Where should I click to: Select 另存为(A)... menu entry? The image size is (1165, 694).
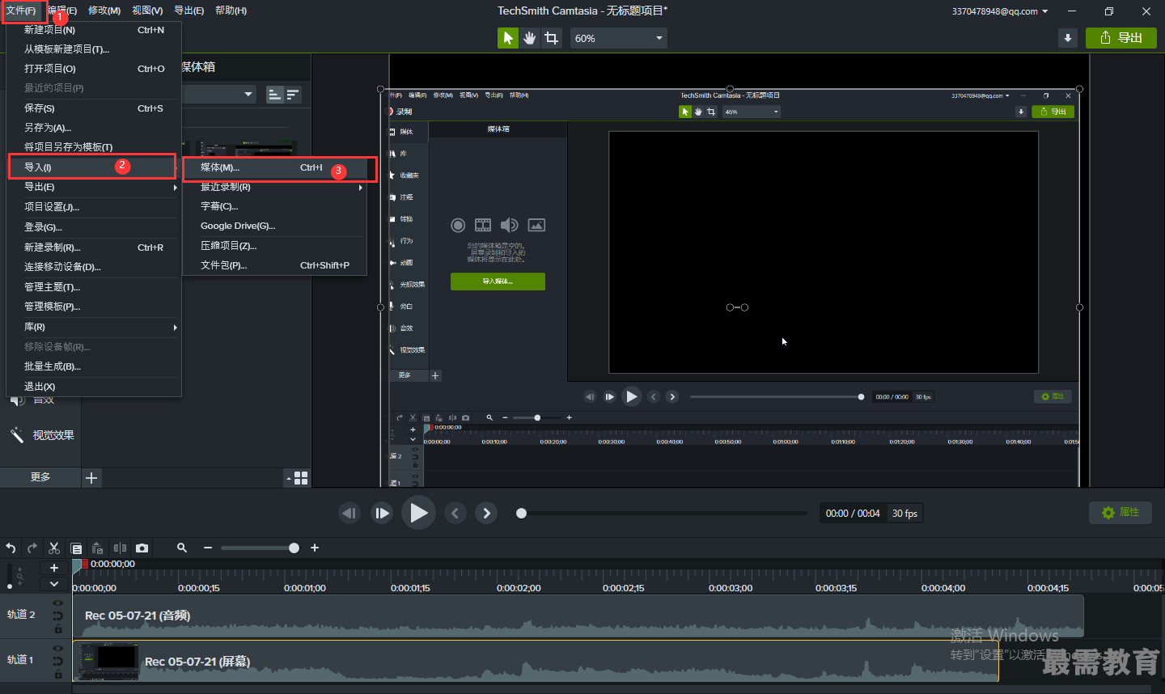click(94, 128)
